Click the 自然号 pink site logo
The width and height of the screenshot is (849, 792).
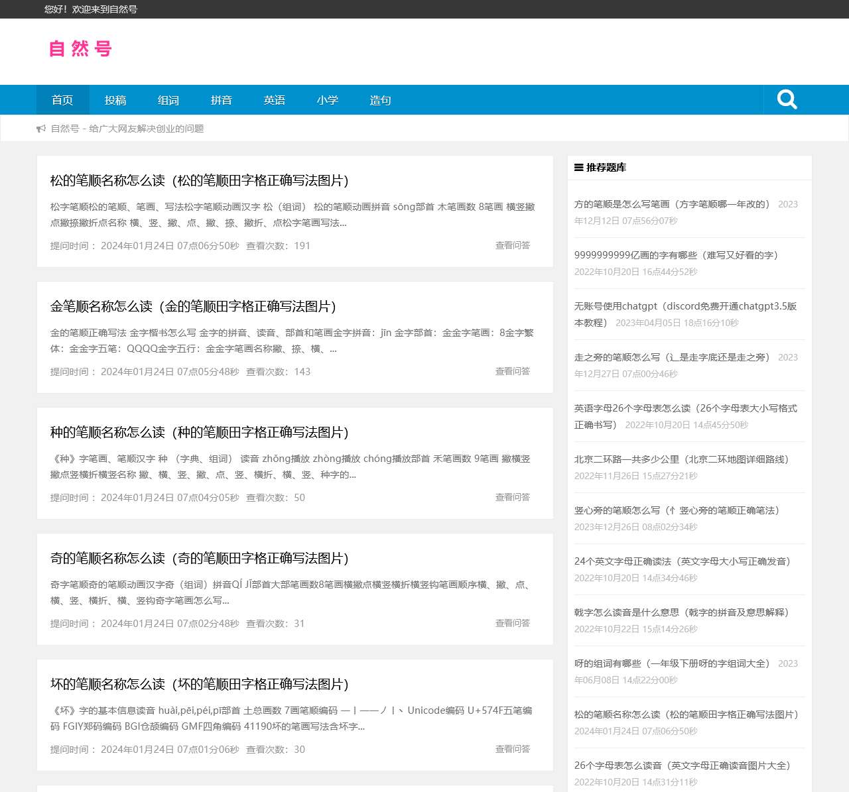[x=80, y=48]
